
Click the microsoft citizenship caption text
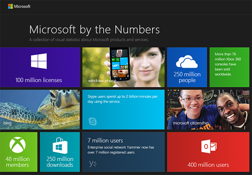[191, 123]
